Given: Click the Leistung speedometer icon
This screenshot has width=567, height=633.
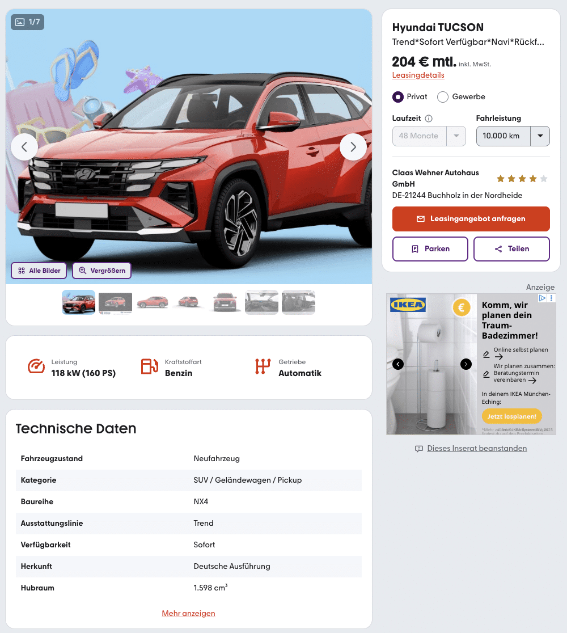Looking at the screenshot, I should click(36, 366).
